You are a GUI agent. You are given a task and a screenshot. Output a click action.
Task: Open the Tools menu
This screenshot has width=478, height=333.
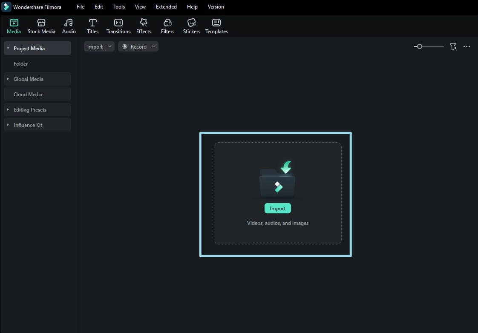(119, 7)
